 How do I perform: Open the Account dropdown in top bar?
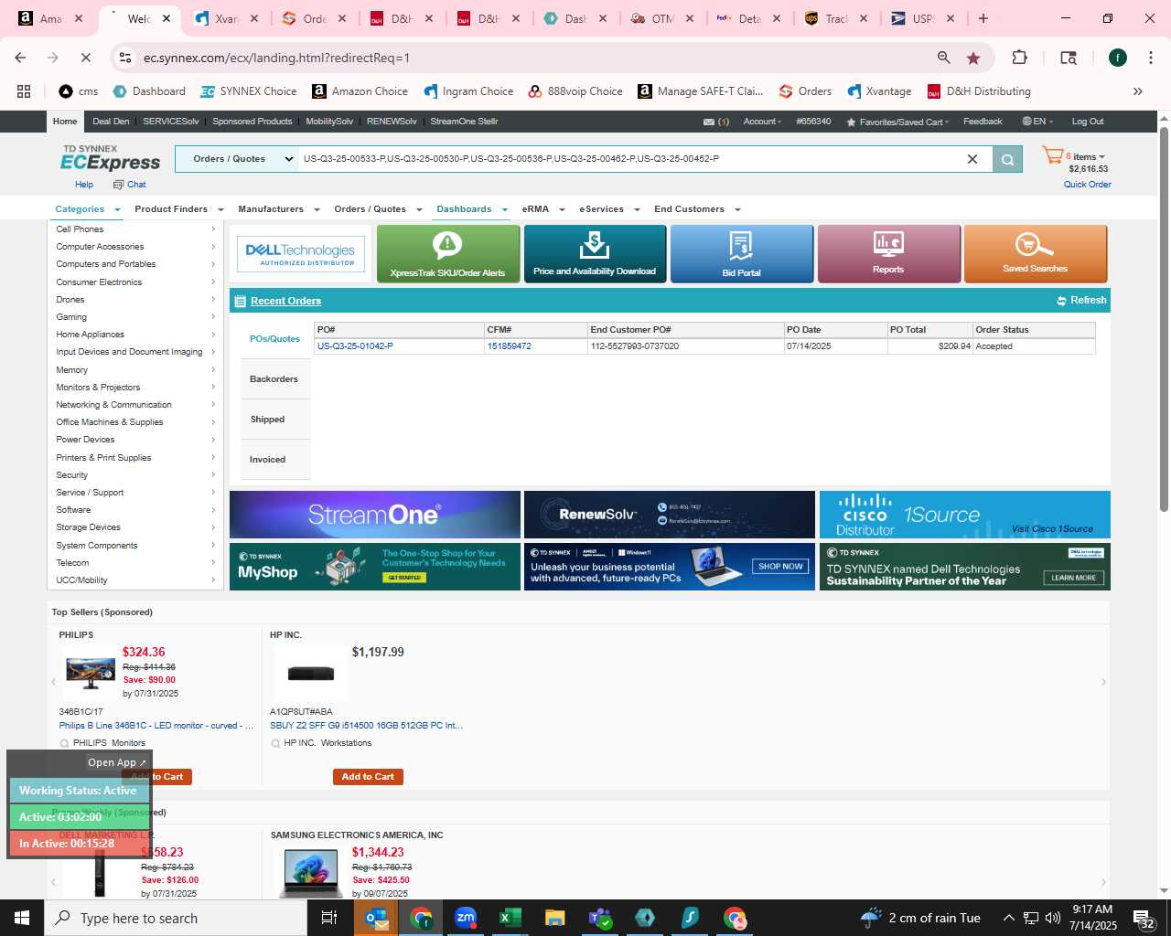[762, 122]
